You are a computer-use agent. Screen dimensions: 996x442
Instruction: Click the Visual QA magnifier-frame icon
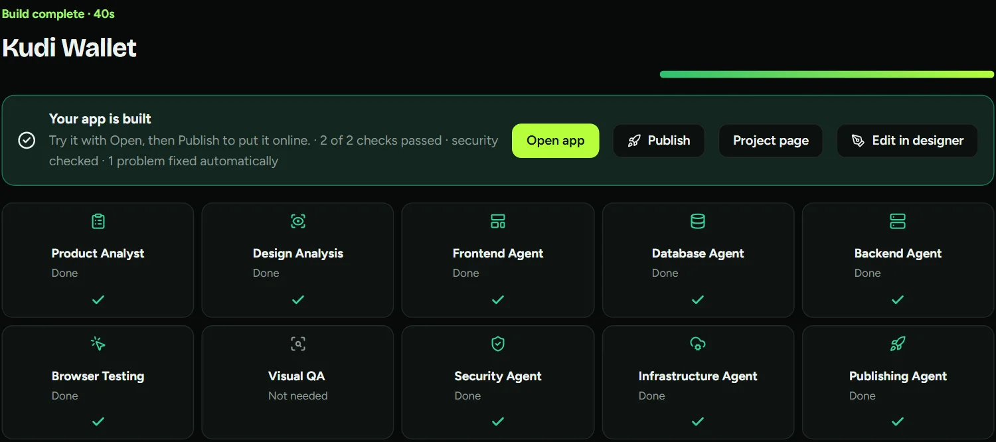point(298,344)
